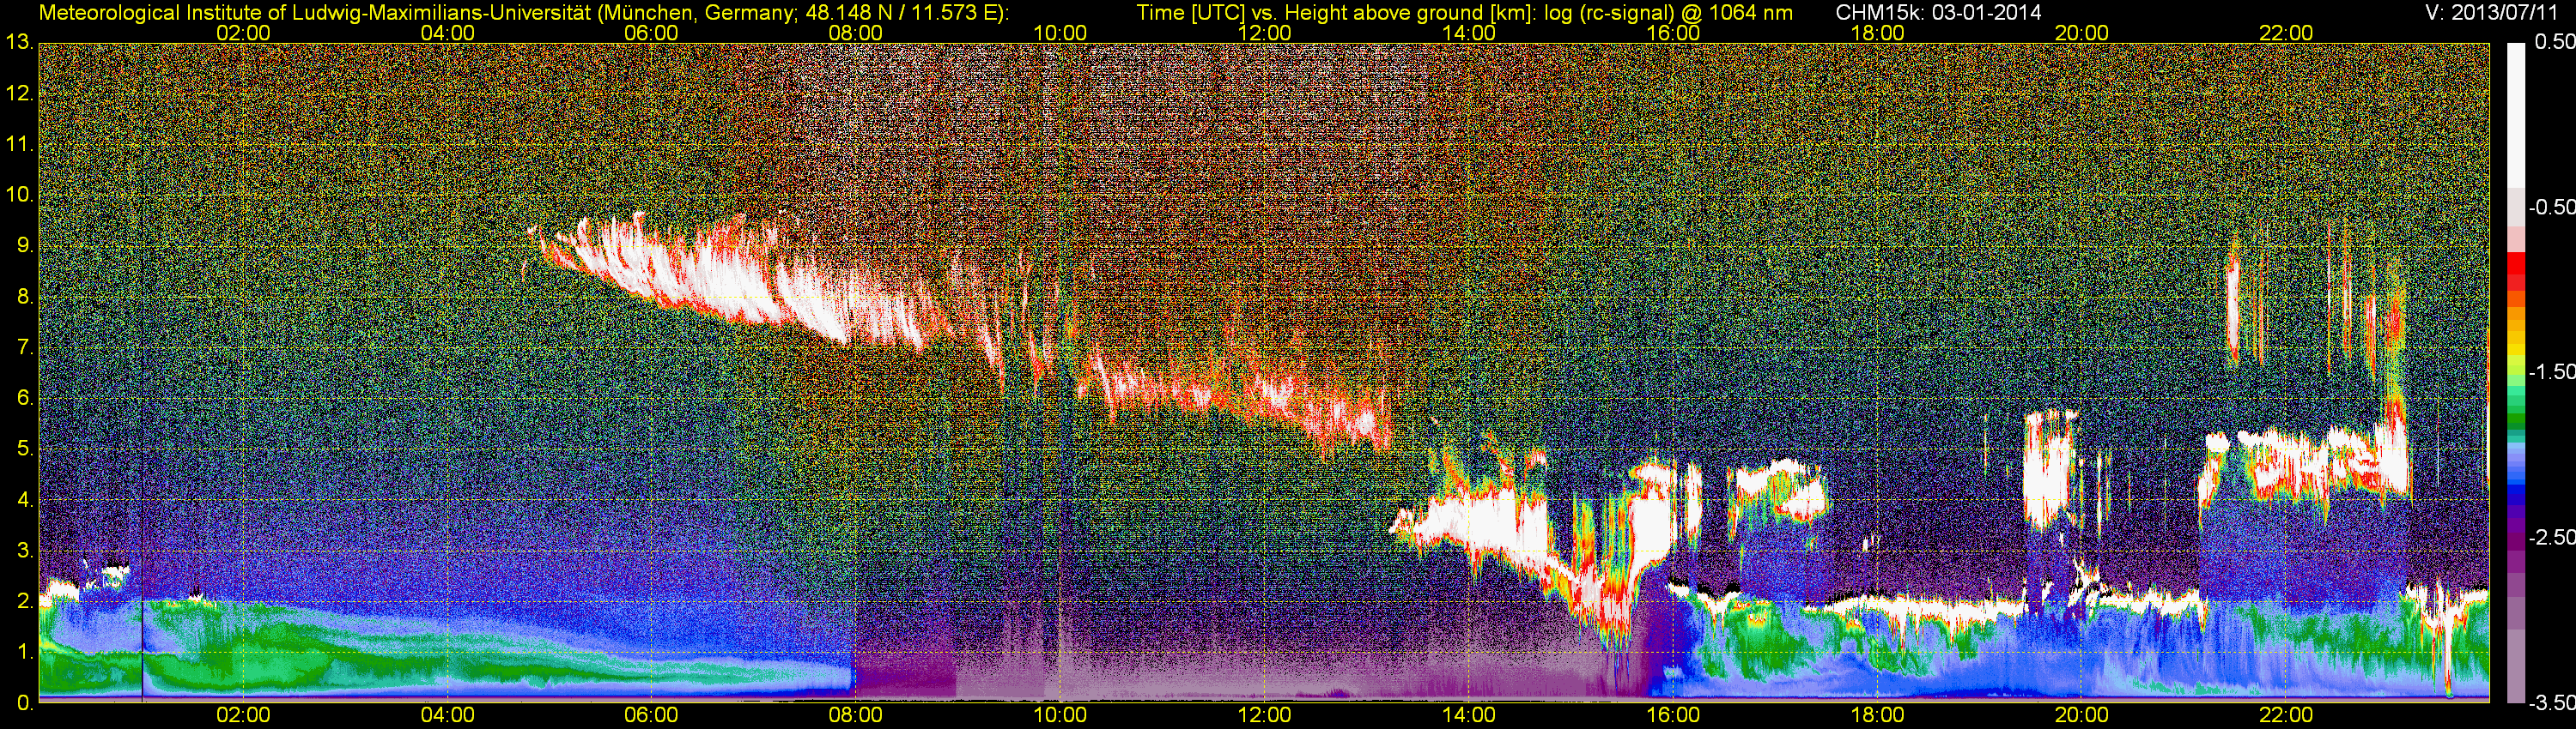Click the -2.50 value on the color scale
Image resolution: width=2576 pixels, height=729 pixels.
(x=2551, y=537)
